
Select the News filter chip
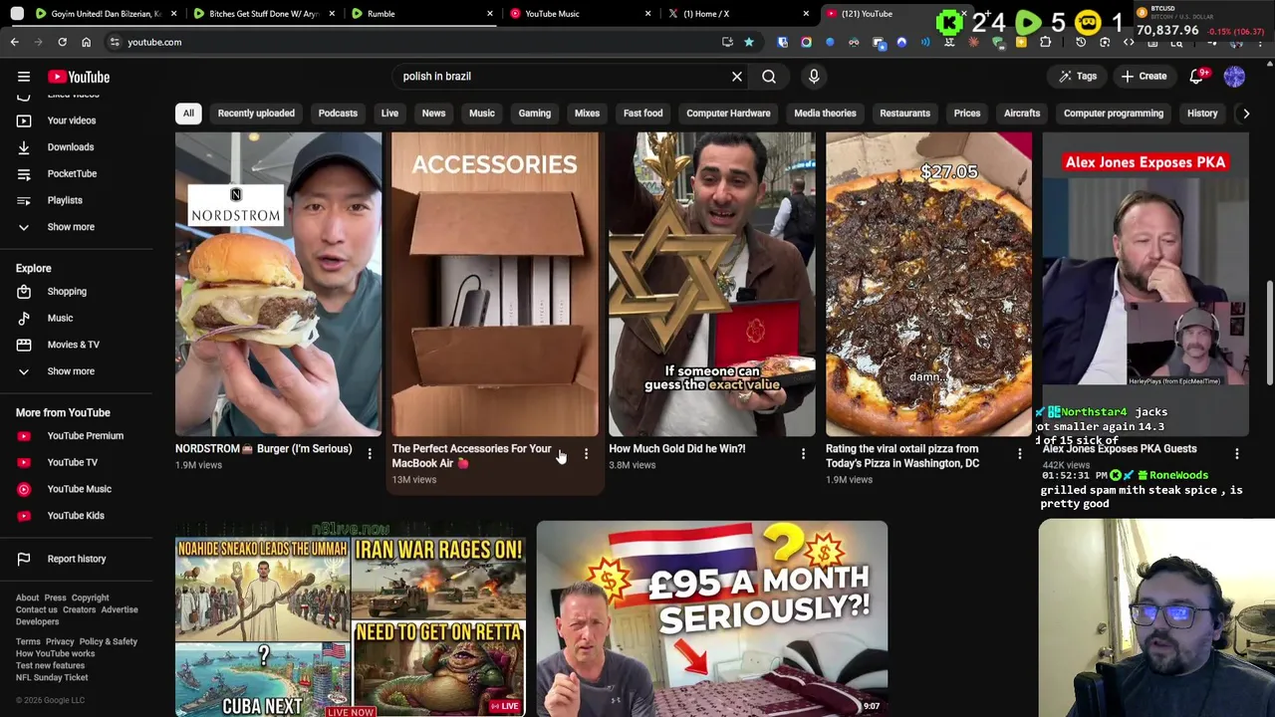pos(433,114)
